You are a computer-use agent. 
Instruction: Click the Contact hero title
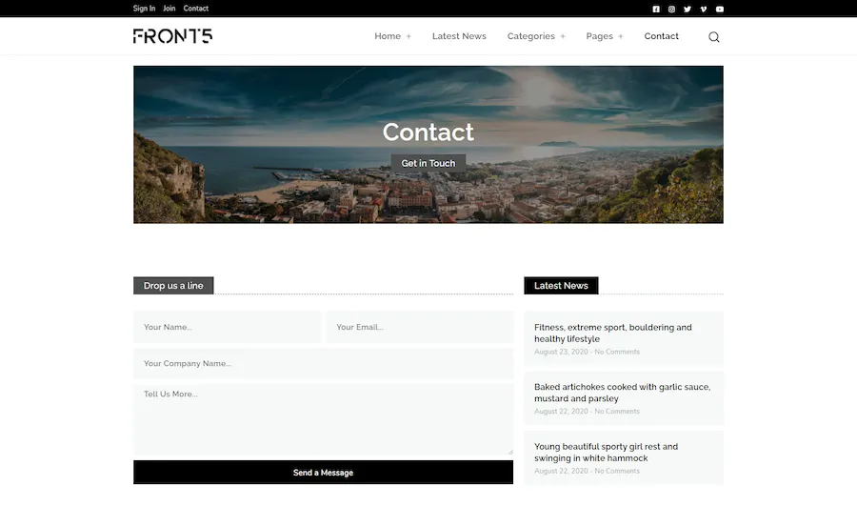(428, 132)
